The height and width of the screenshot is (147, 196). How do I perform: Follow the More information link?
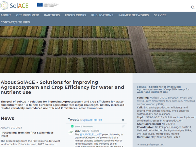point(91,108)
